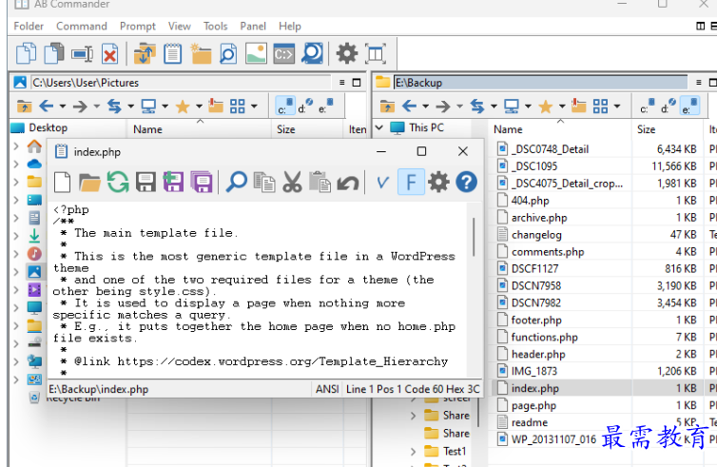
Task: Open the View menu
Action: [179, 26]
